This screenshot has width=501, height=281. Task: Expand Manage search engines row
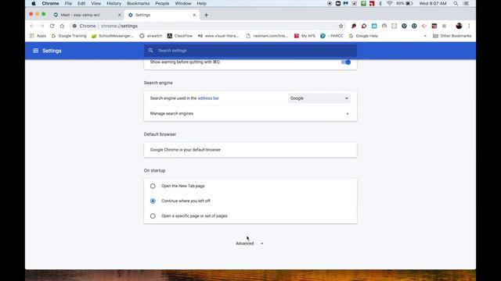250,114
